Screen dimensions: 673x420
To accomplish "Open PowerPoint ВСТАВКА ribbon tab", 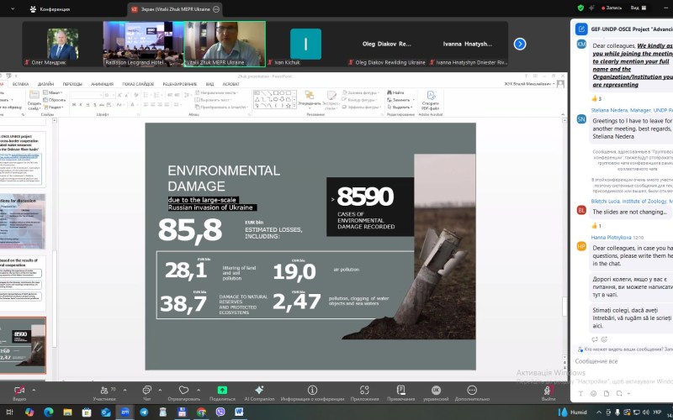I will (20, 84).
